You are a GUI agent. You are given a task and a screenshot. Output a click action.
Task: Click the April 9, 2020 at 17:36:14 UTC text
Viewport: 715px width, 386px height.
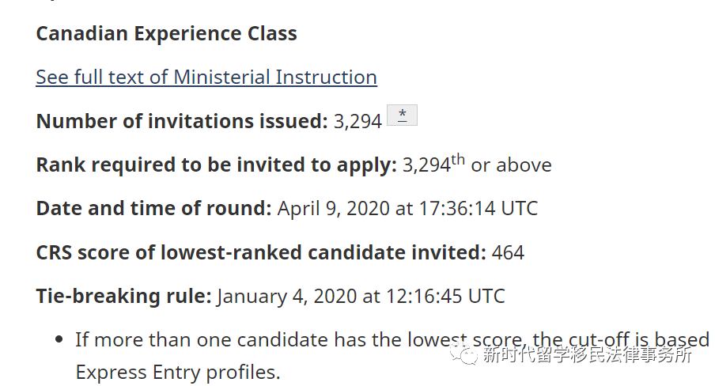click(407, 209)
